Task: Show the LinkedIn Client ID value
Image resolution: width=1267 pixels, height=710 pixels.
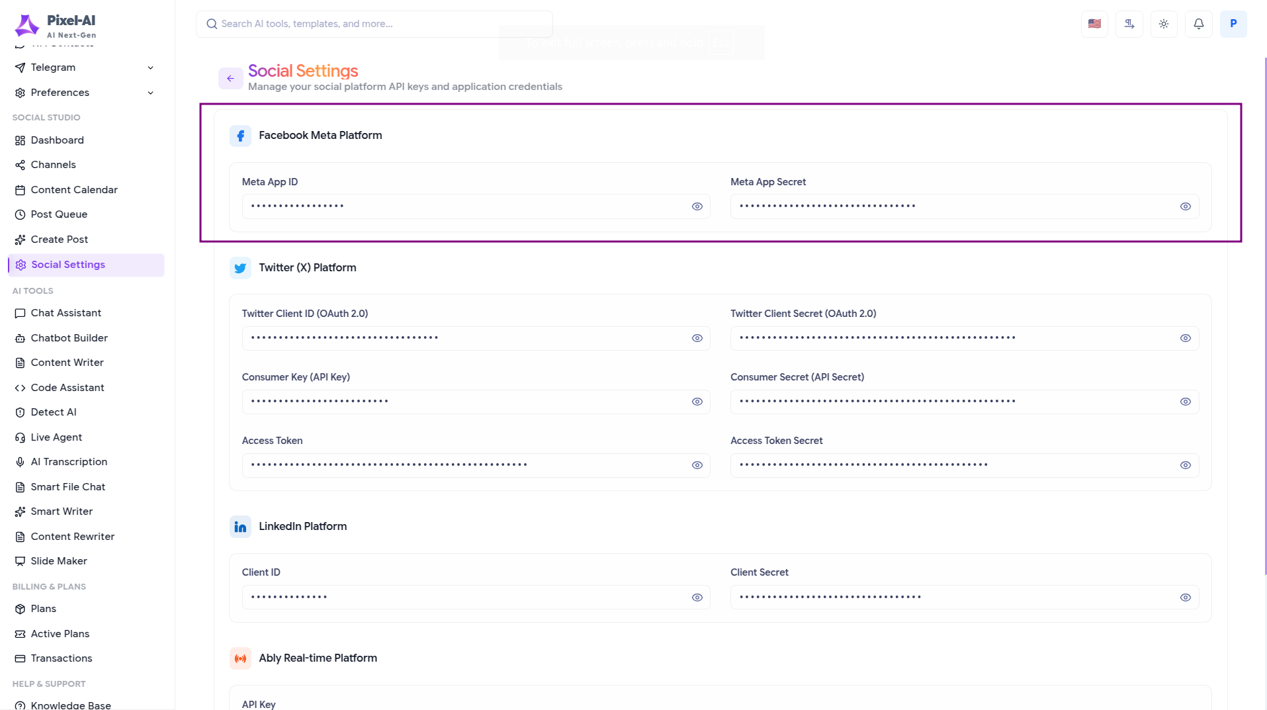Action: click(x=697, y=598)
